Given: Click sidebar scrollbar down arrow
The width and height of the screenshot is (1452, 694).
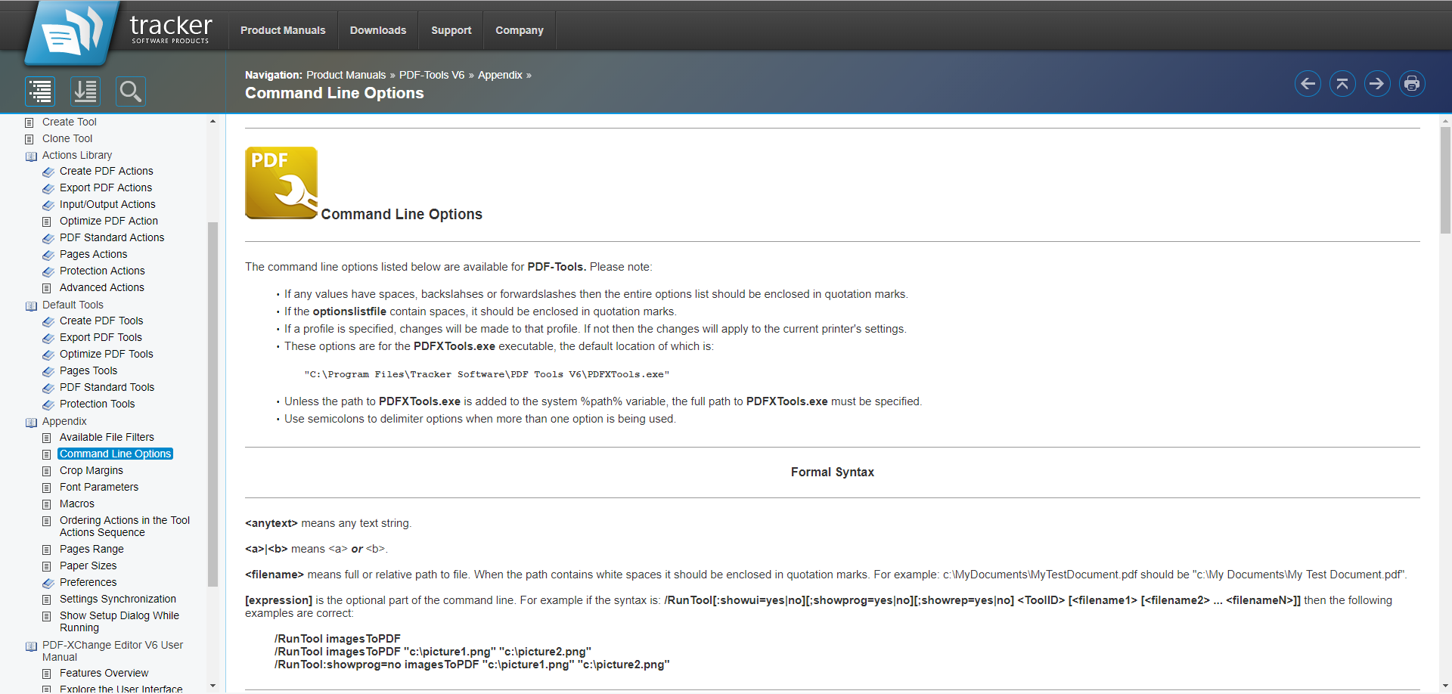Looking at the screenshot, I should [213, 686].
